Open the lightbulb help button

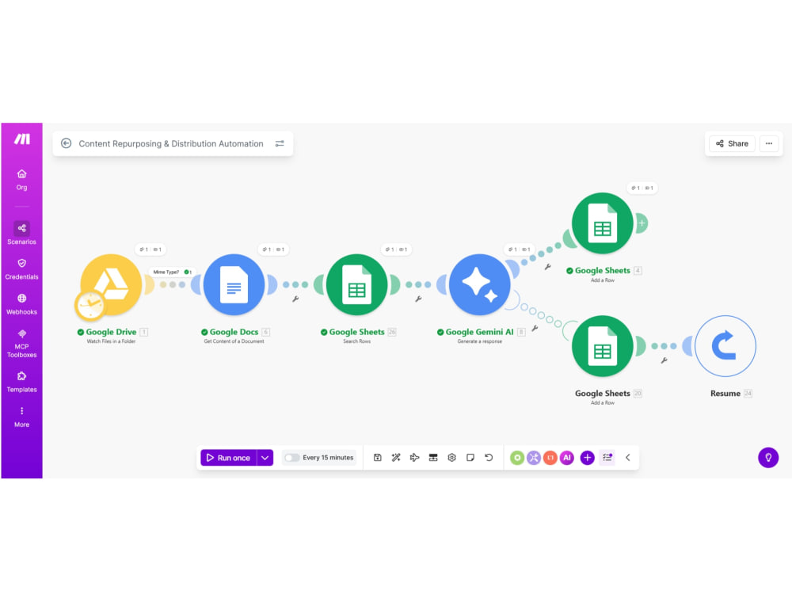pyautogui.click(x=768, y=458)
